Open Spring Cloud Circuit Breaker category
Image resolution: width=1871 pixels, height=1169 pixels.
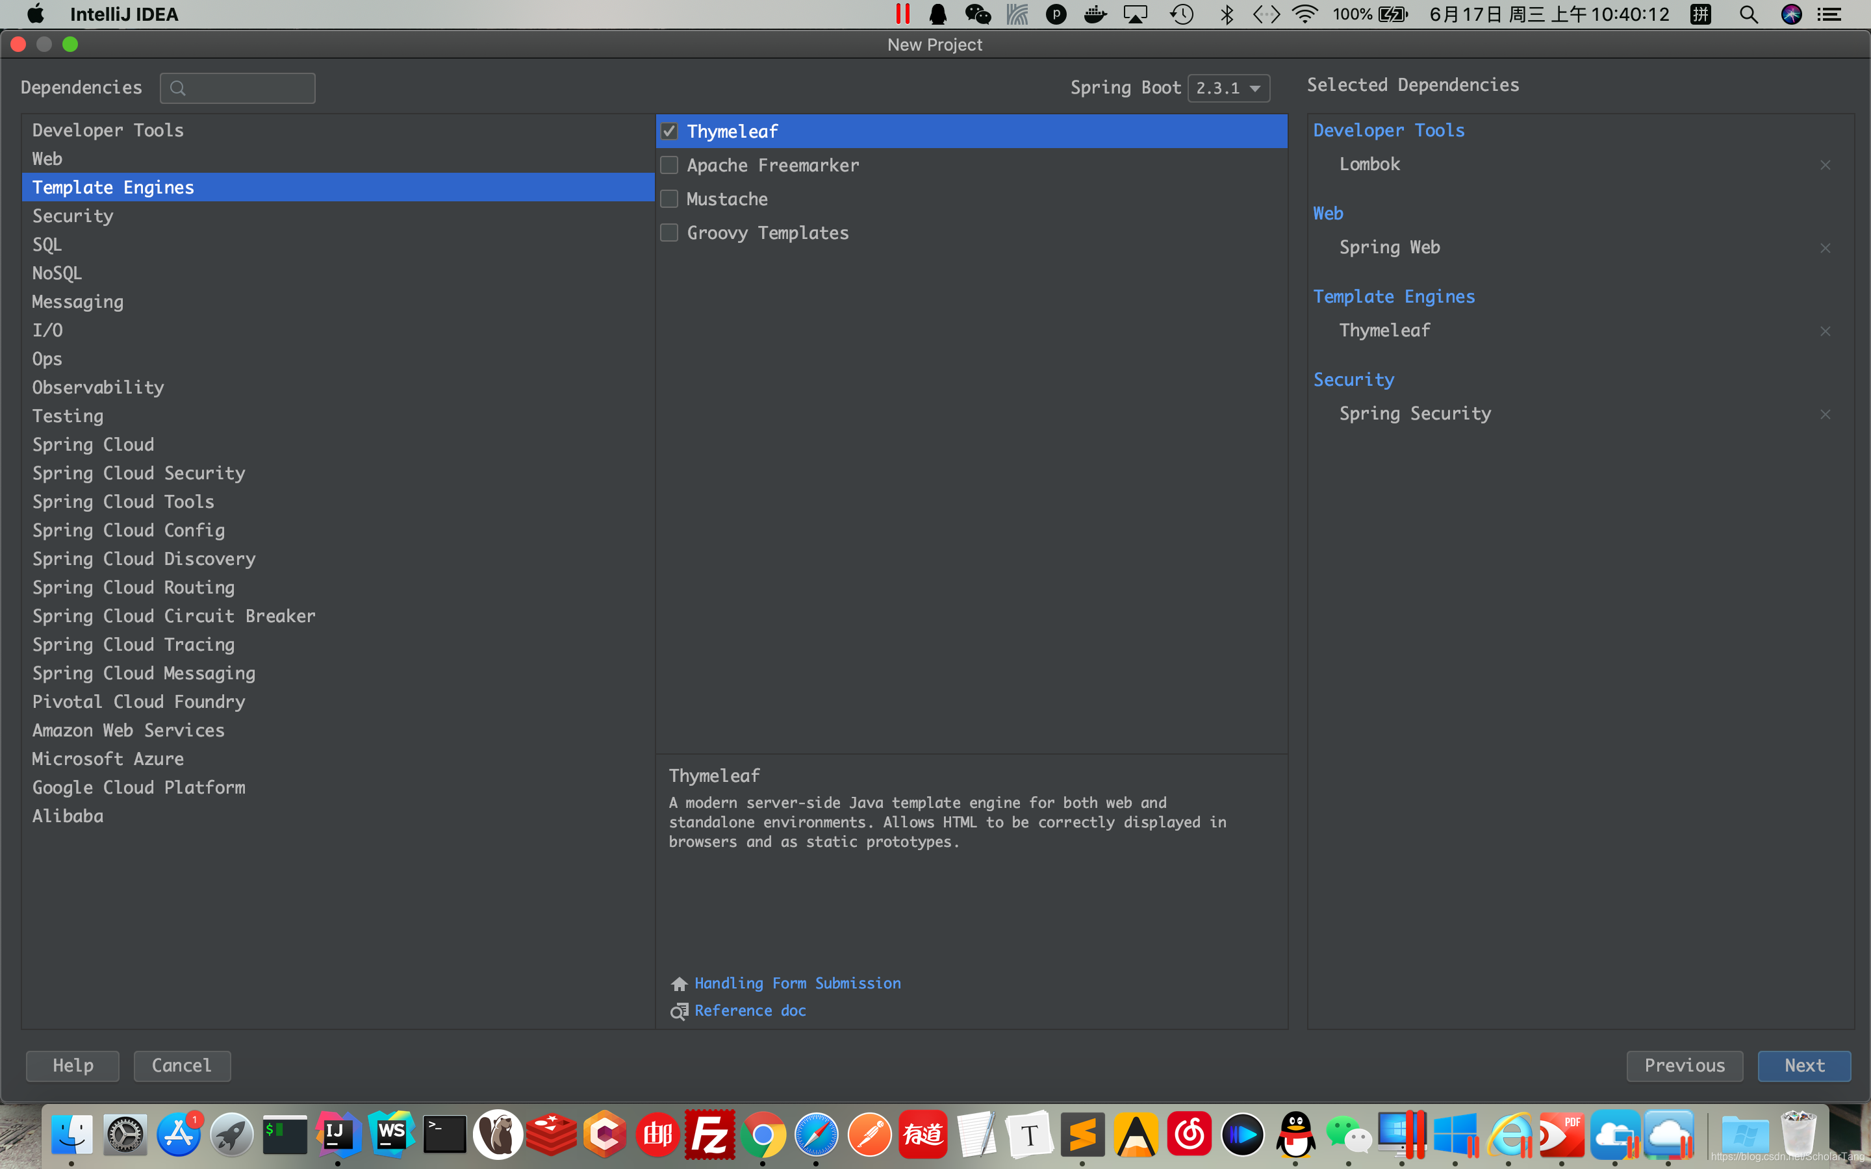[338, 616]
